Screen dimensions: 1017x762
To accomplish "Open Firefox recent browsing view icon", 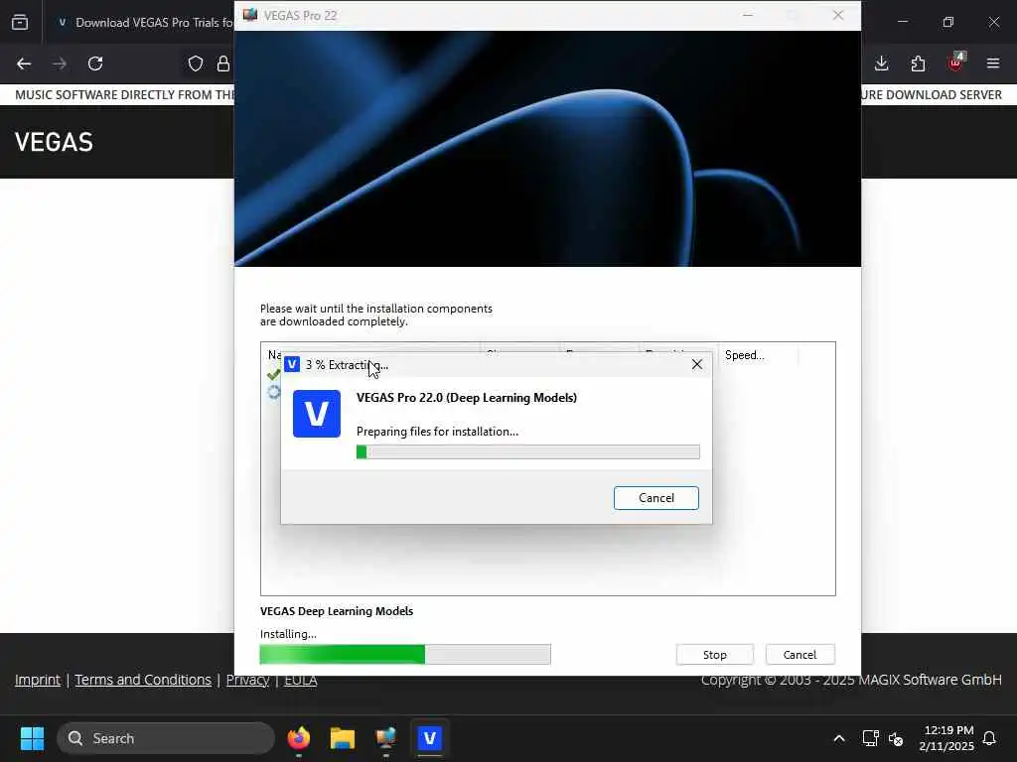I will coord(20,22).
